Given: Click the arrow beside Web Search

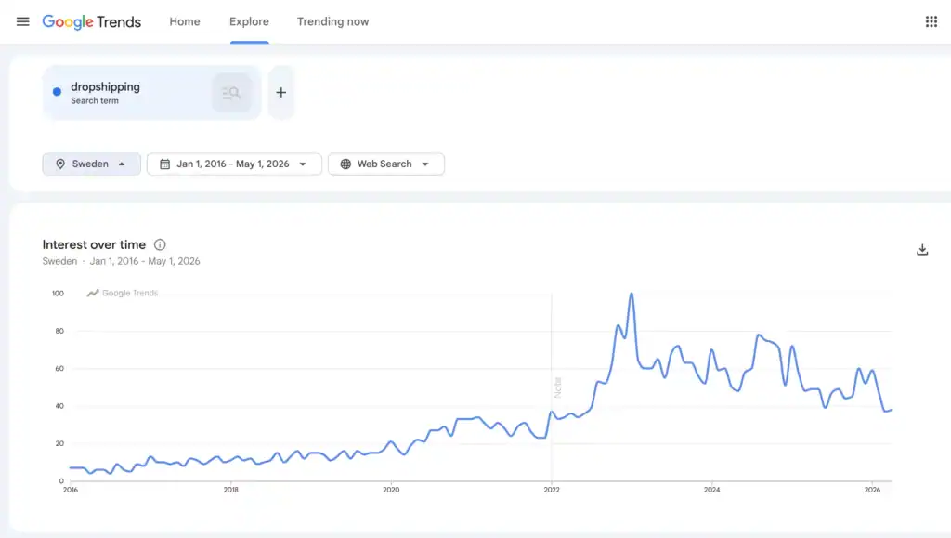Looking at the screenshot, I should pos(425,164).
